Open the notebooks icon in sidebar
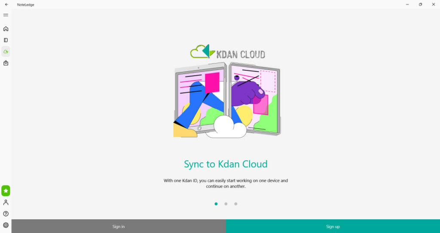The height and width of the screenshot is (233, 440). [x=6, y=40]
